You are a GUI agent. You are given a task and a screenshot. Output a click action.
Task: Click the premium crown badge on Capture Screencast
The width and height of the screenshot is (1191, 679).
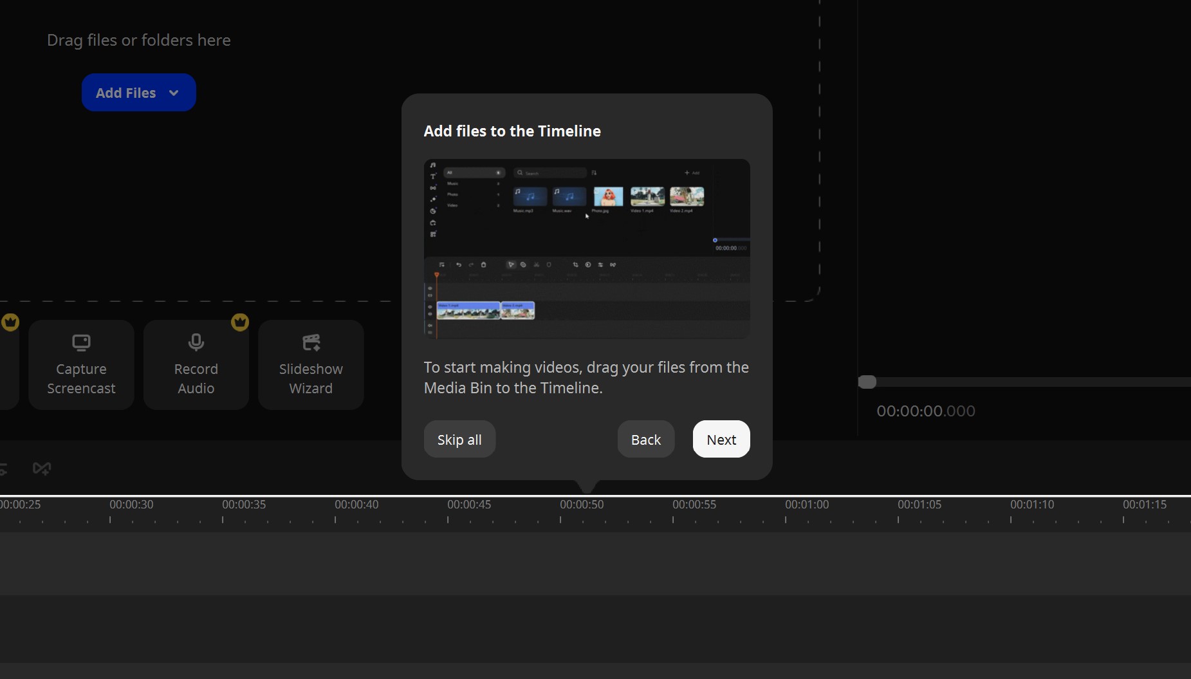[10, 322]
